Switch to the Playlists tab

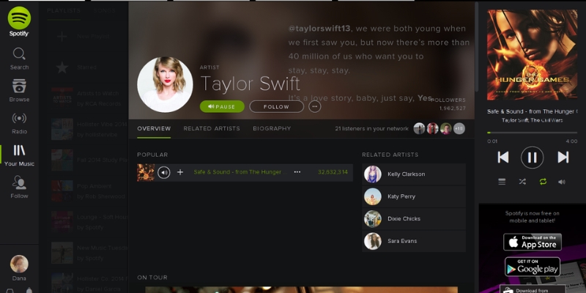click(64, 10)
